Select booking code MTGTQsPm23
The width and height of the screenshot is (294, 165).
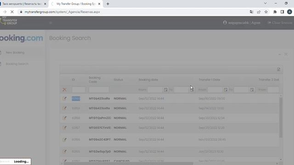click(100, 118)
